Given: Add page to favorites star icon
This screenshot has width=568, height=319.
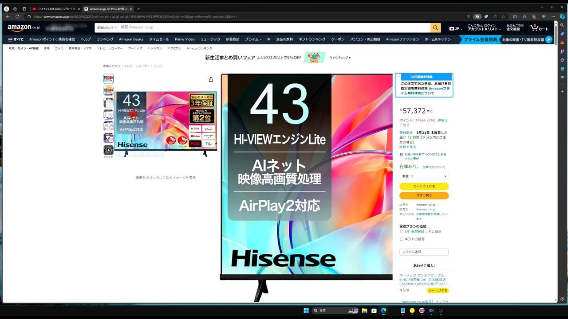Looking at the screenshot, I should 504,16.
